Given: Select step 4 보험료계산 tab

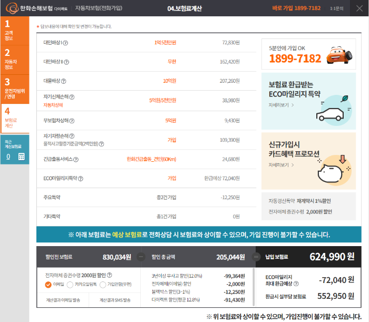Looking at the screenshot, I should tap(15, 118).
